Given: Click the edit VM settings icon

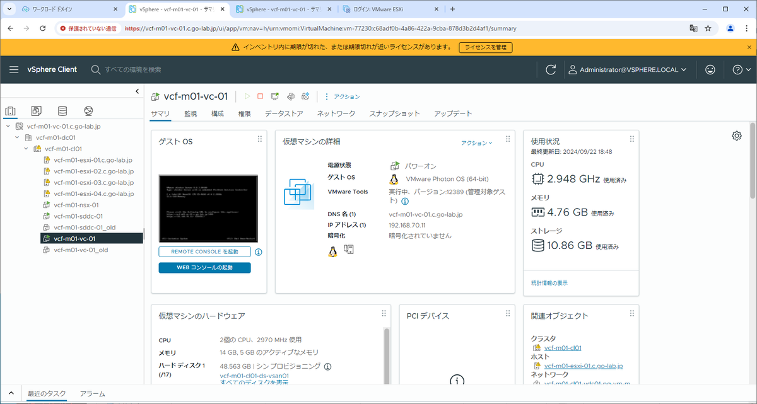Looking at the screenshot, I should tap(290, 96).
